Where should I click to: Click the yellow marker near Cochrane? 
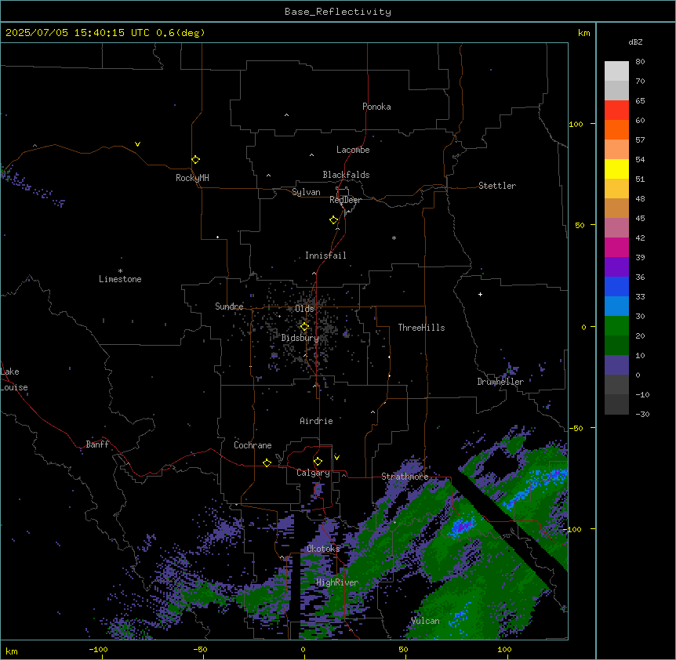[267, 462]
